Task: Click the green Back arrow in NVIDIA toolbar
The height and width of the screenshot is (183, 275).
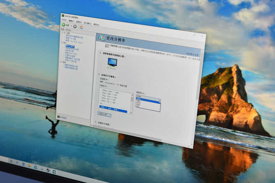Action: [64, 25]
